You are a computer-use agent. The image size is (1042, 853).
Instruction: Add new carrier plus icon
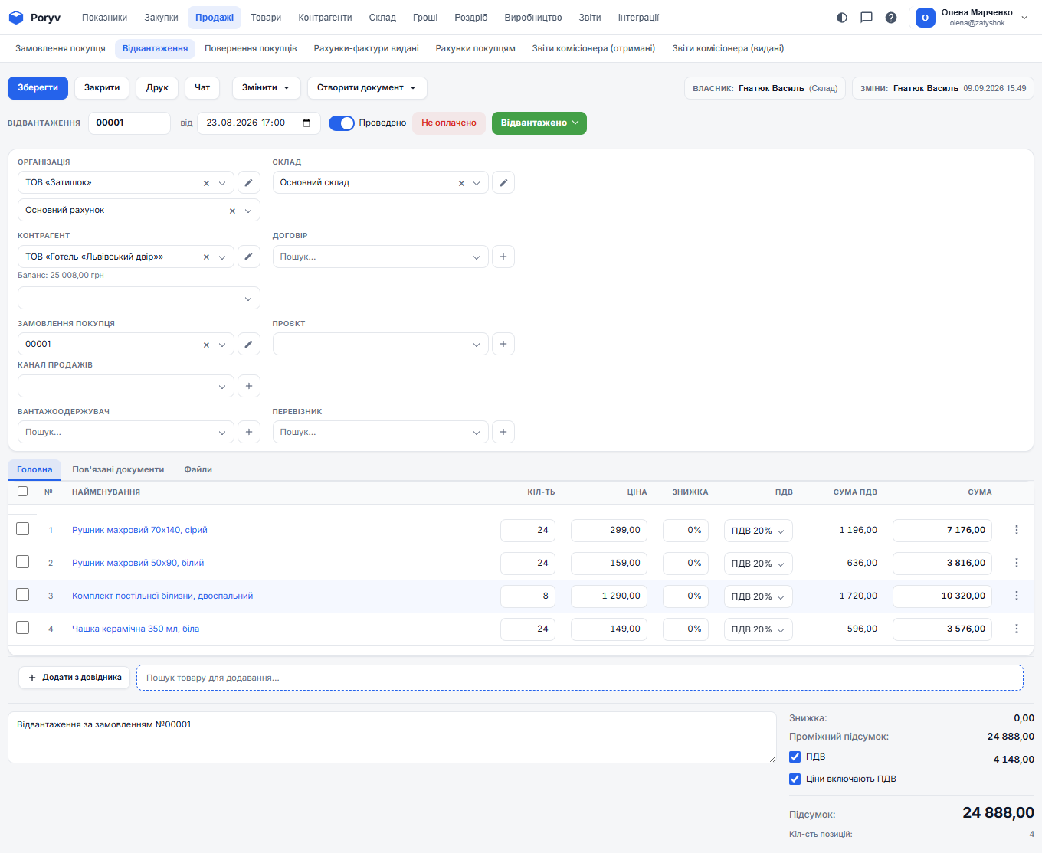[503, 432]
